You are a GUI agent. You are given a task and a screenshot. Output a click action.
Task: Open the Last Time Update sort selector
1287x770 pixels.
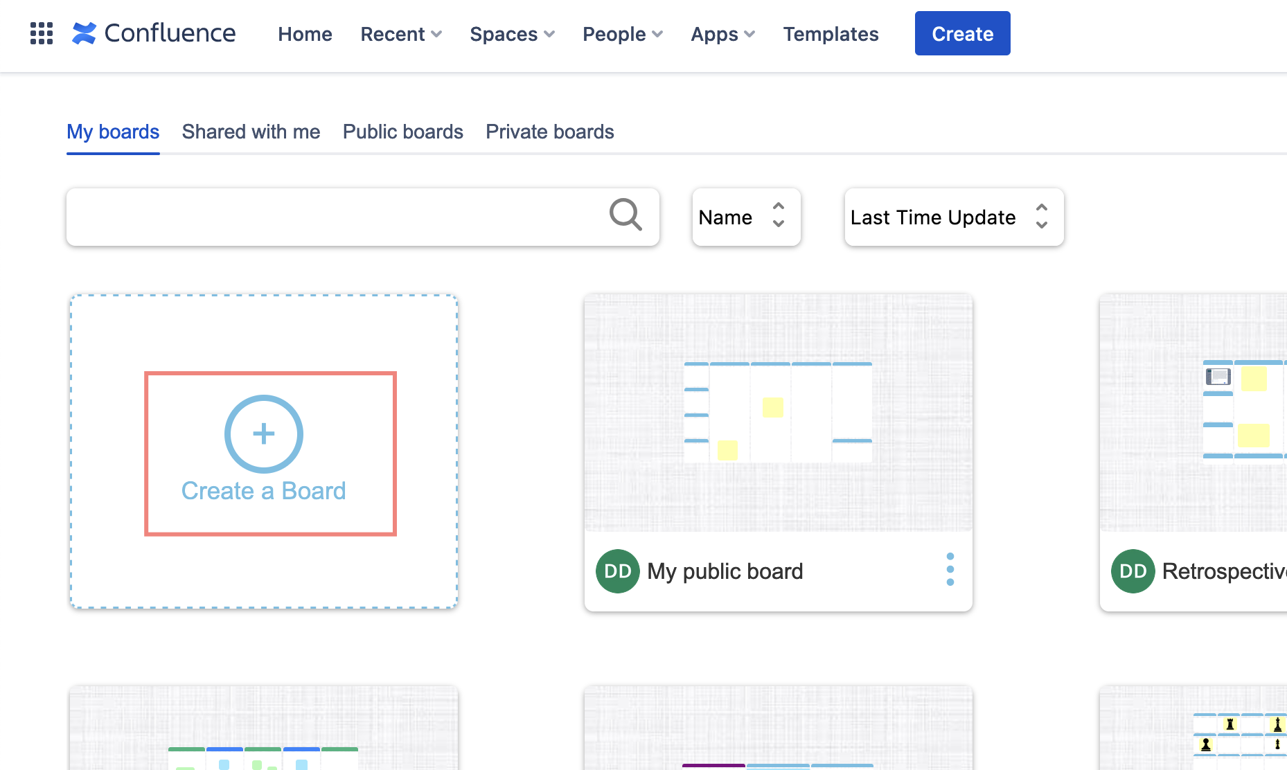pos(953,217)
